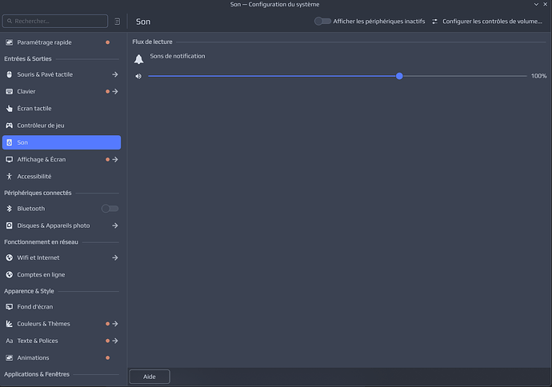Click the 100% volume value label

coord(538,76)
